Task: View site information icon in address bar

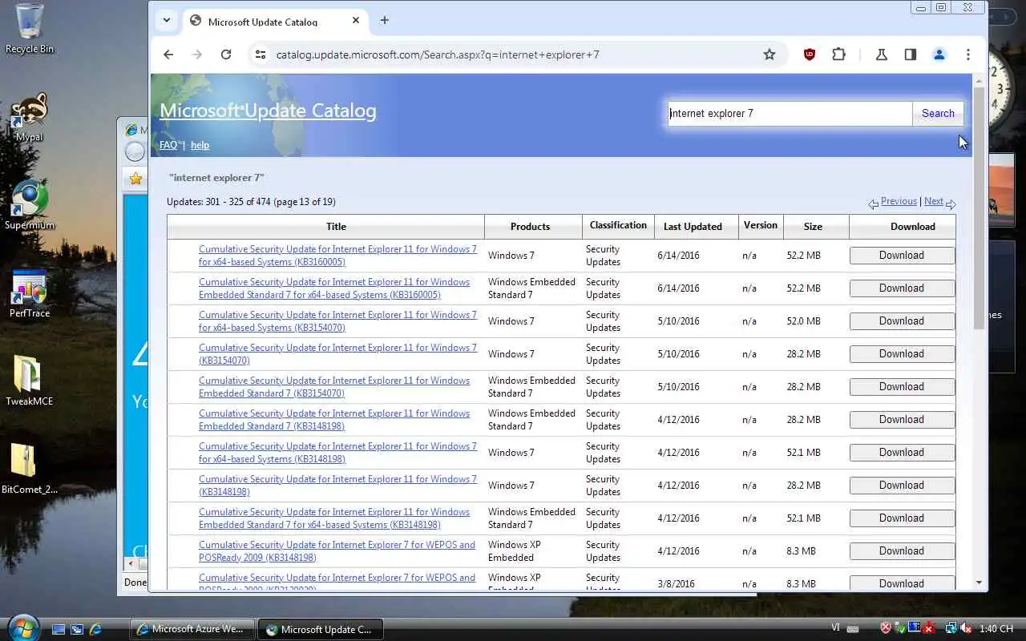Action: pos(260,54)
